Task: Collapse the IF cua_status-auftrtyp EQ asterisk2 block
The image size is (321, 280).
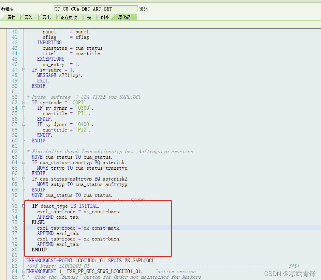Action: (24, 179)
